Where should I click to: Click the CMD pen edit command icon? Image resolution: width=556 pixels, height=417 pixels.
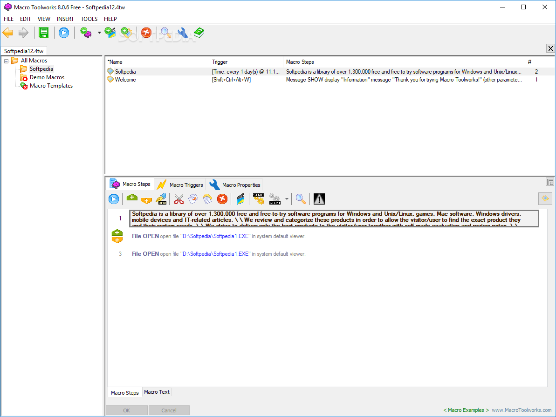(x=161, y=199)
